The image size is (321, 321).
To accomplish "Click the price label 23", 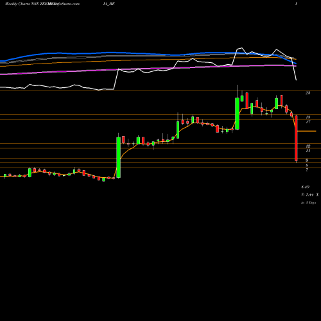I will pos(308,93).
